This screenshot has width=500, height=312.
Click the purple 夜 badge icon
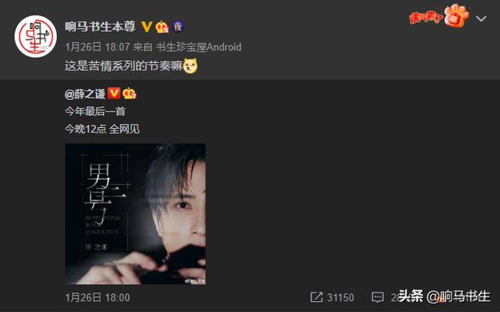click(178, 27)
